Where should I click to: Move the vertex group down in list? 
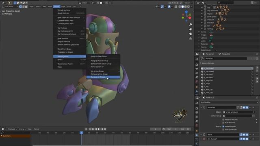click(x=257, y=82)
